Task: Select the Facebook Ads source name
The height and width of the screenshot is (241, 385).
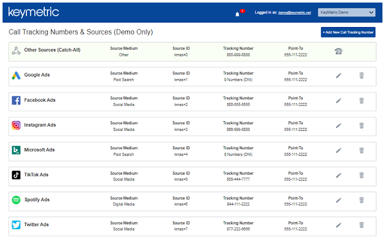Action: click(x=40, y=100)
